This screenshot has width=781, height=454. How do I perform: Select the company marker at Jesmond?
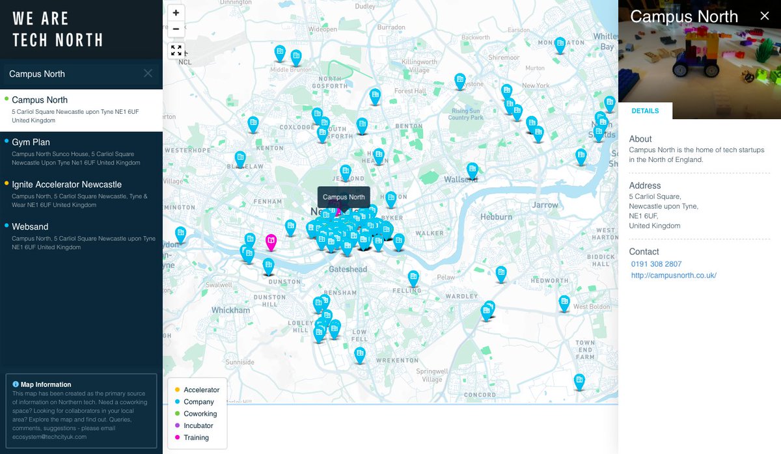346,173
